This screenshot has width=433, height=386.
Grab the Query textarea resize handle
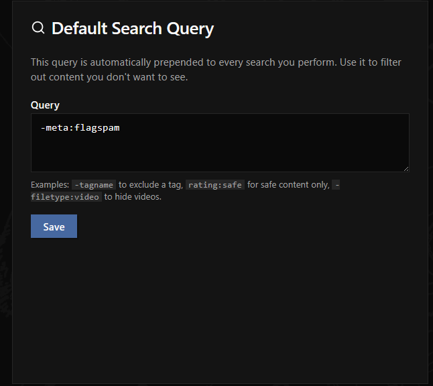(406, 168)
